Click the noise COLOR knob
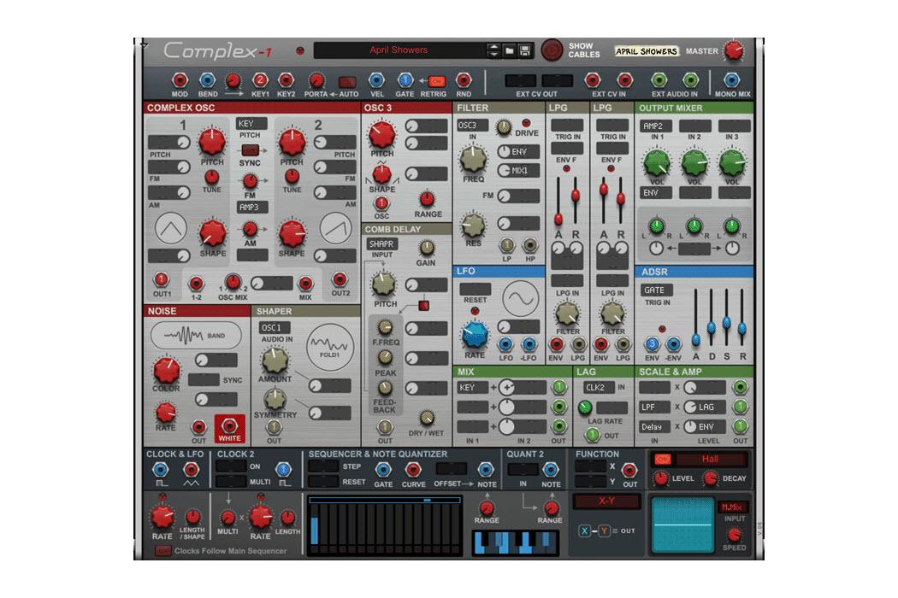898x598 pixels. pyautogui.click(x=166, y=370)
